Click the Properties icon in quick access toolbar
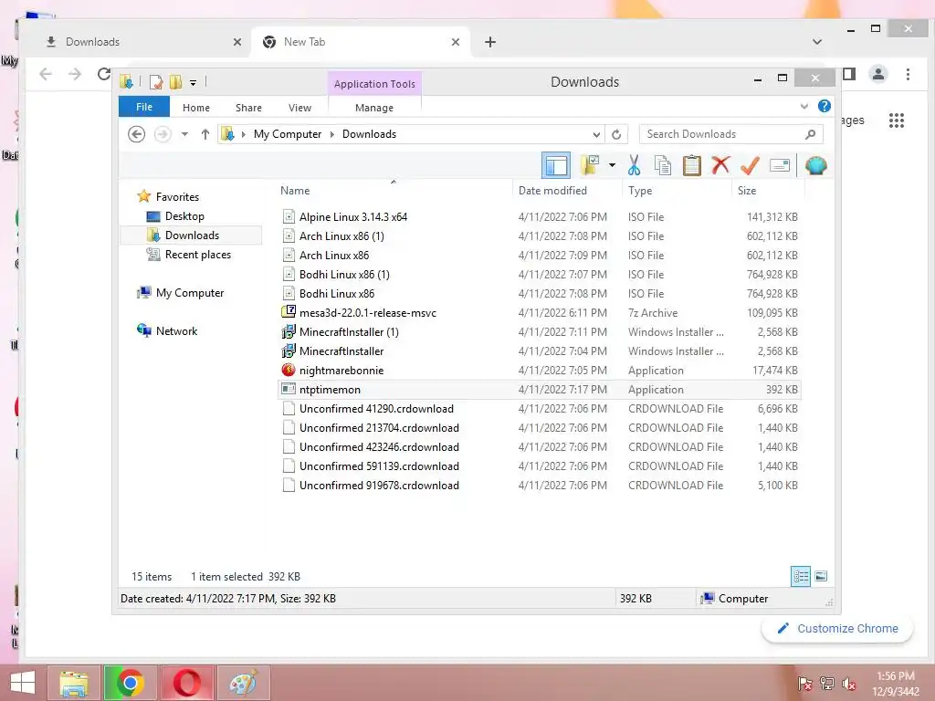935x701 pixels. (155, 82)
